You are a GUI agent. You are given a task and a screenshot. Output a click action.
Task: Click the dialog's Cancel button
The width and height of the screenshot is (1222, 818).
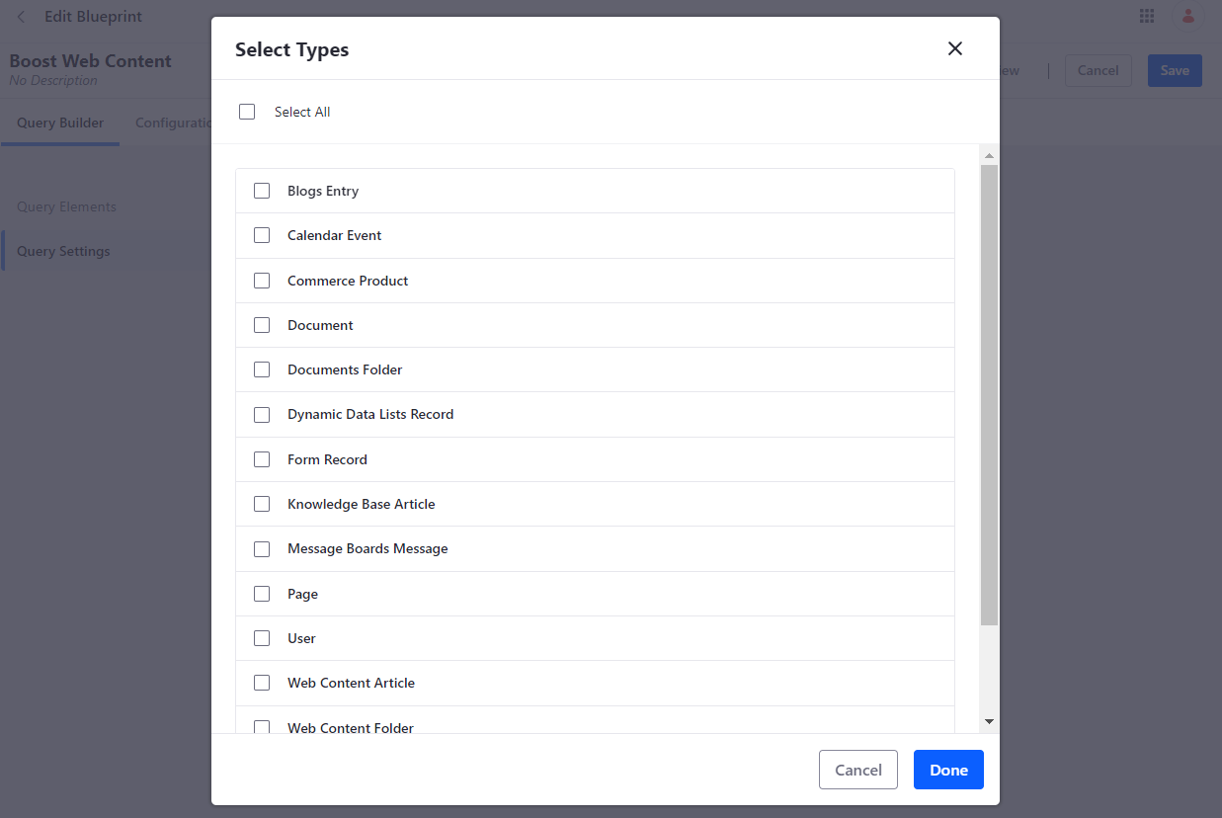(x=857, y=770)
